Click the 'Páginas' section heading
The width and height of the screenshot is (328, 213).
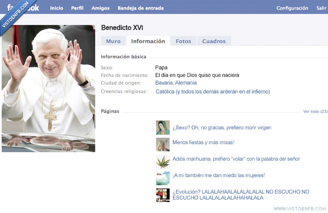[x=110, y=111]
